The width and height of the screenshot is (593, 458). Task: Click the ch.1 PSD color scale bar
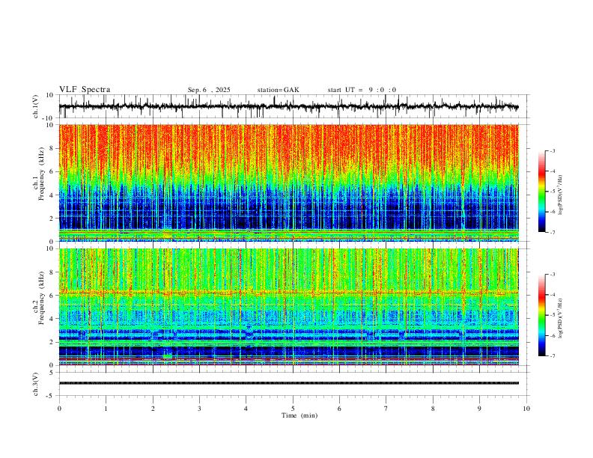(x=541, y=192)
